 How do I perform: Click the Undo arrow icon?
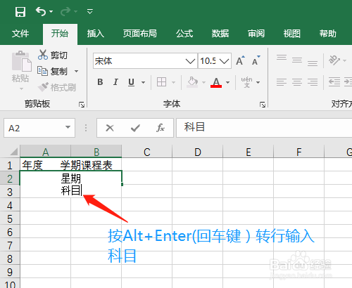click(x=41, y=11)
